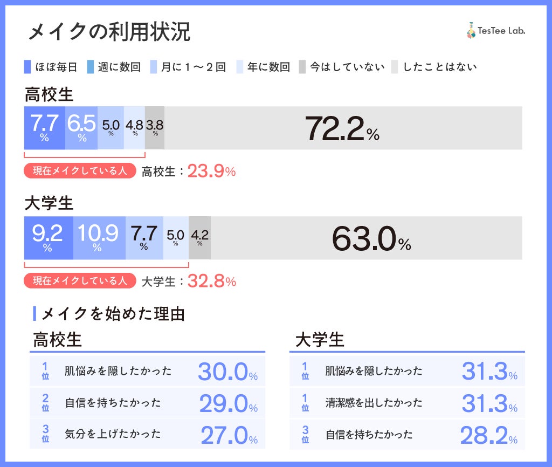The width and height of the screenshot is (552, 467).
Task: Click the ほぼ毎日 legend color swatch
Action: click(28, 67)
